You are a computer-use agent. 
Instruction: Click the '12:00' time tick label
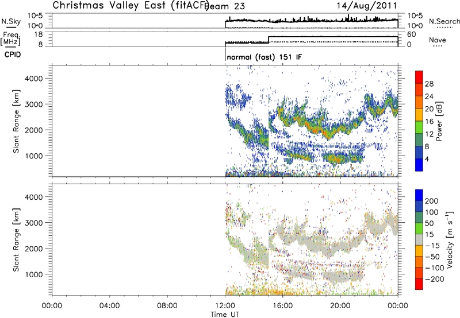pos(225,306)
